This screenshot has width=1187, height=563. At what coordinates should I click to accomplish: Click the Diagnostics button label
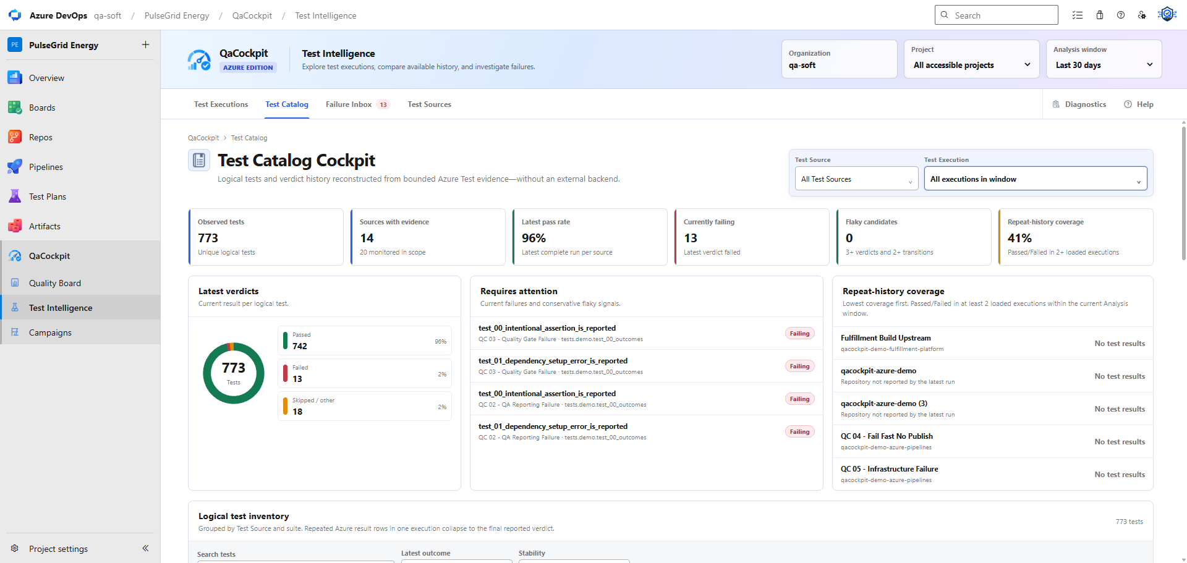[x=1086, y=104]
